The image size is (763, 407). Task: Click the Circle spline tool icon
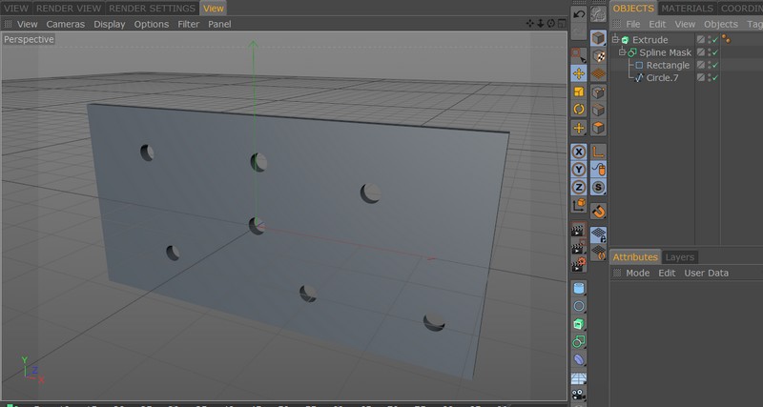579,306
